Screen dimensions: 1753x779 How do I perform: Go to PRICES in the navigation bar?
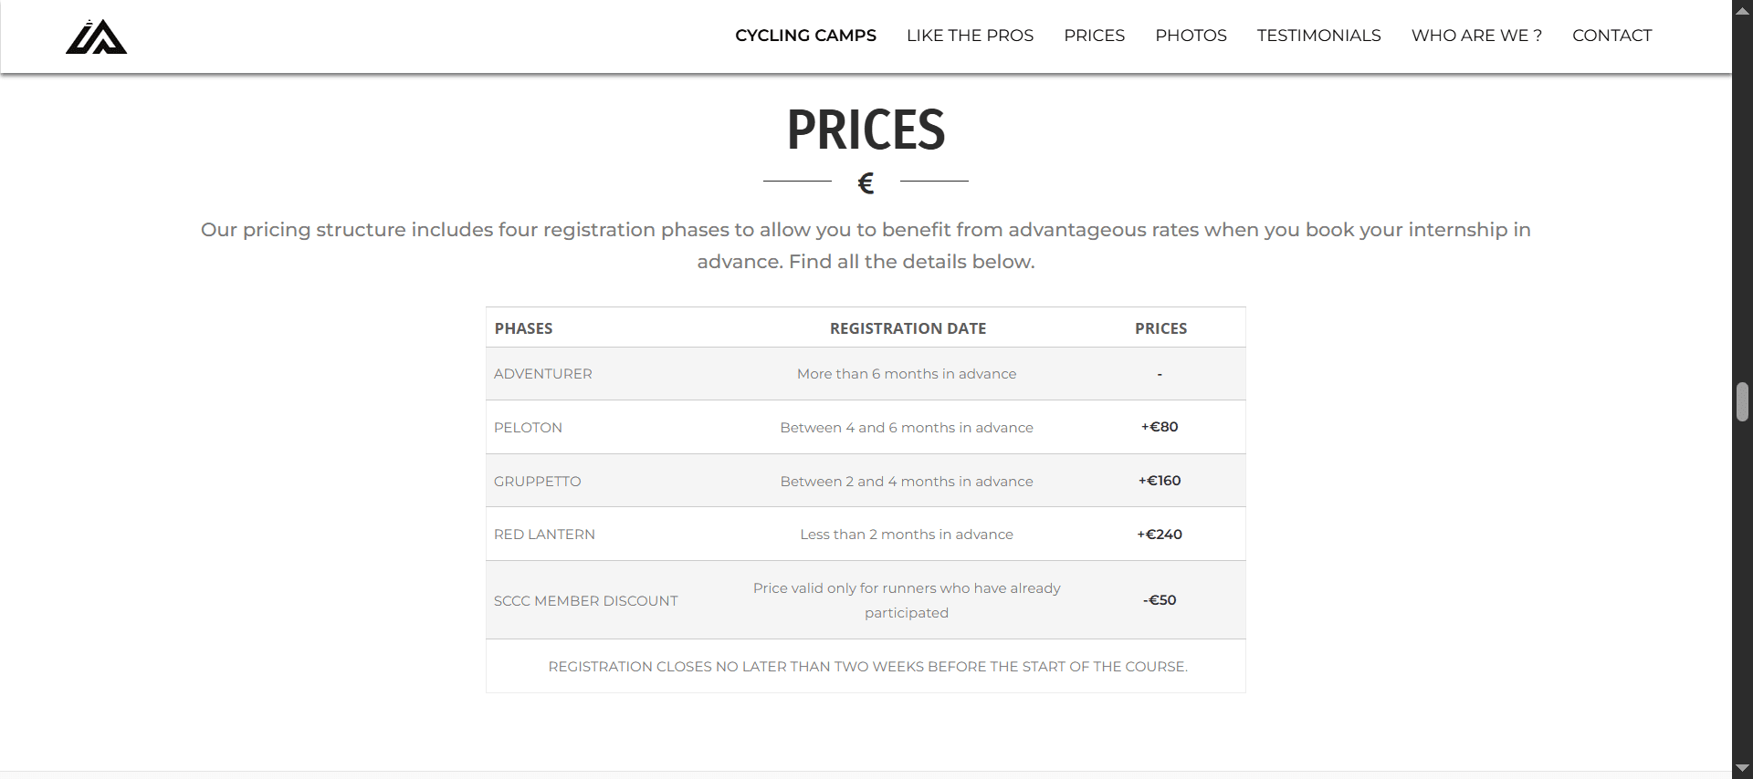click(1094, 36)
